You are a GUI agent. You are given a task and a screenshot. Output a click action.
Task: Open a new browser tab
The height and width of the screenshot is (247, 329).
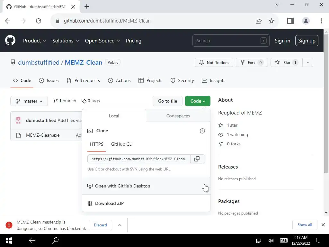point(87,6)
